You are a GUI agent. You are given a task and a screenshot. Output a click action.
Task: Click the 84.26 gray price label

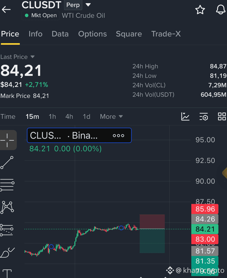tap(205, 219)
